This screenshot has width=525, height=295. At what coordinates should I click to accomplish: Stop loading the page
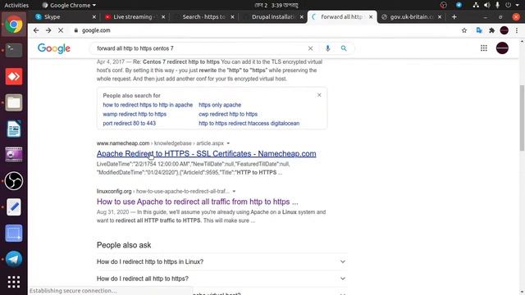point(61,30)
